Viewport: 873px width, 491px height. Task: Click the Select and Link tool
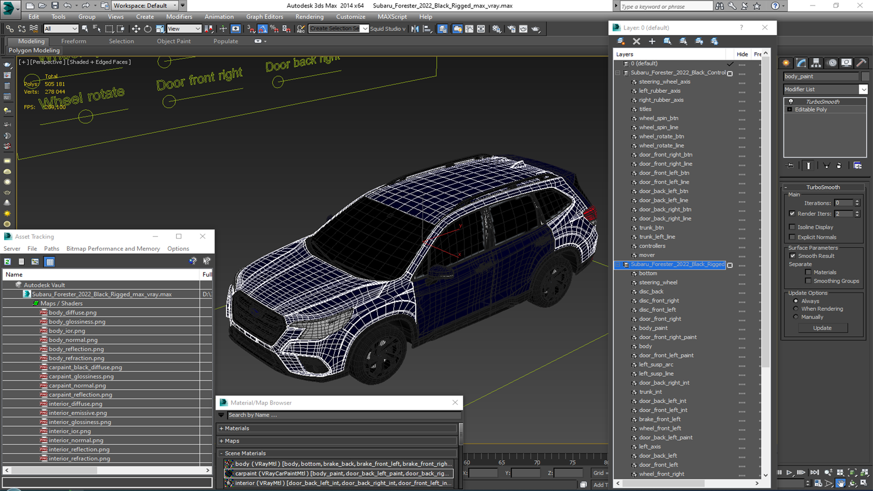click(10, 29)
